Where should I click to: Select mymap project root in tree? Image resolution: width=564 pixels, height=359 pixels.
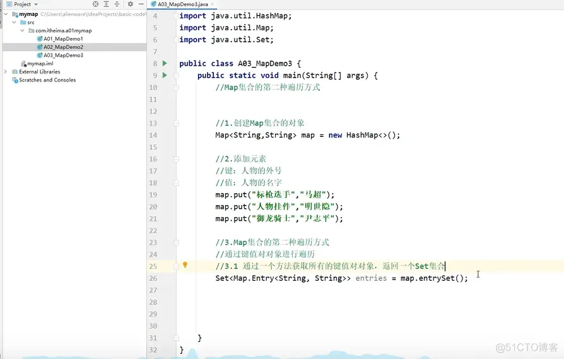click(x=28, y=14)
